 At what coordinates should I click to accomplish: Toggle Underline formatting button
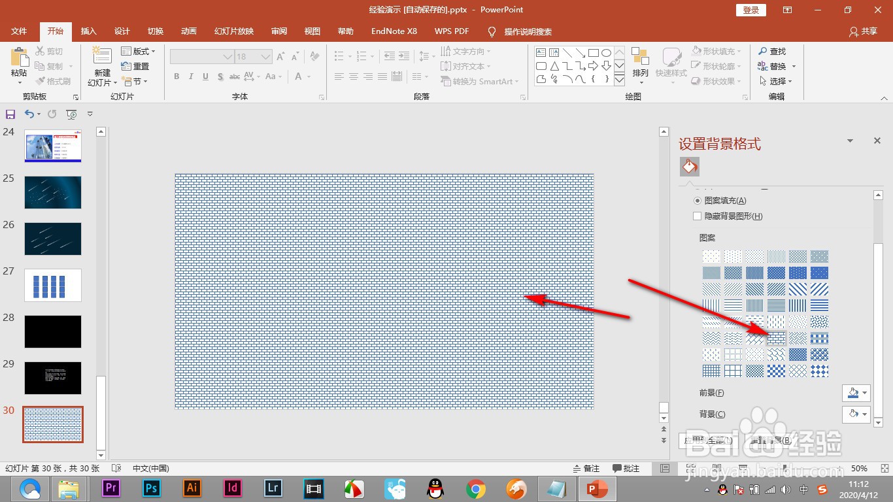click(x=205, y=76)
